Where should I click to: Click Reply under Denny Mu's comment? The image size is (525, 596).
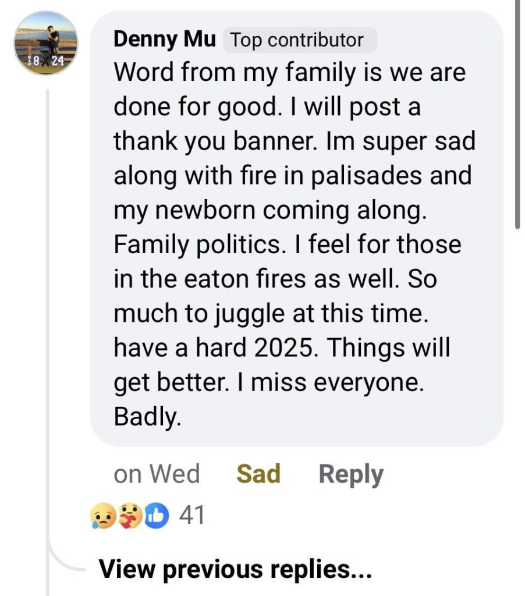tap(349, 474)
